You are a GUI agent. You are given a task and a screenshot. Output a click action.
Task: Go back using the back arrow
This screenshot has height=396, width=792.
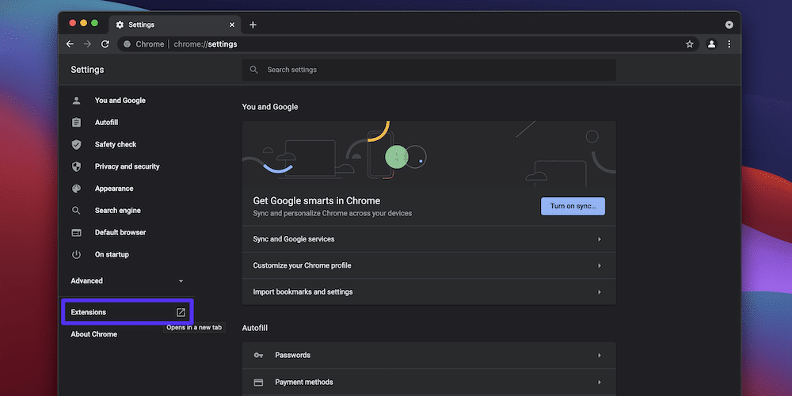[70, 44]
